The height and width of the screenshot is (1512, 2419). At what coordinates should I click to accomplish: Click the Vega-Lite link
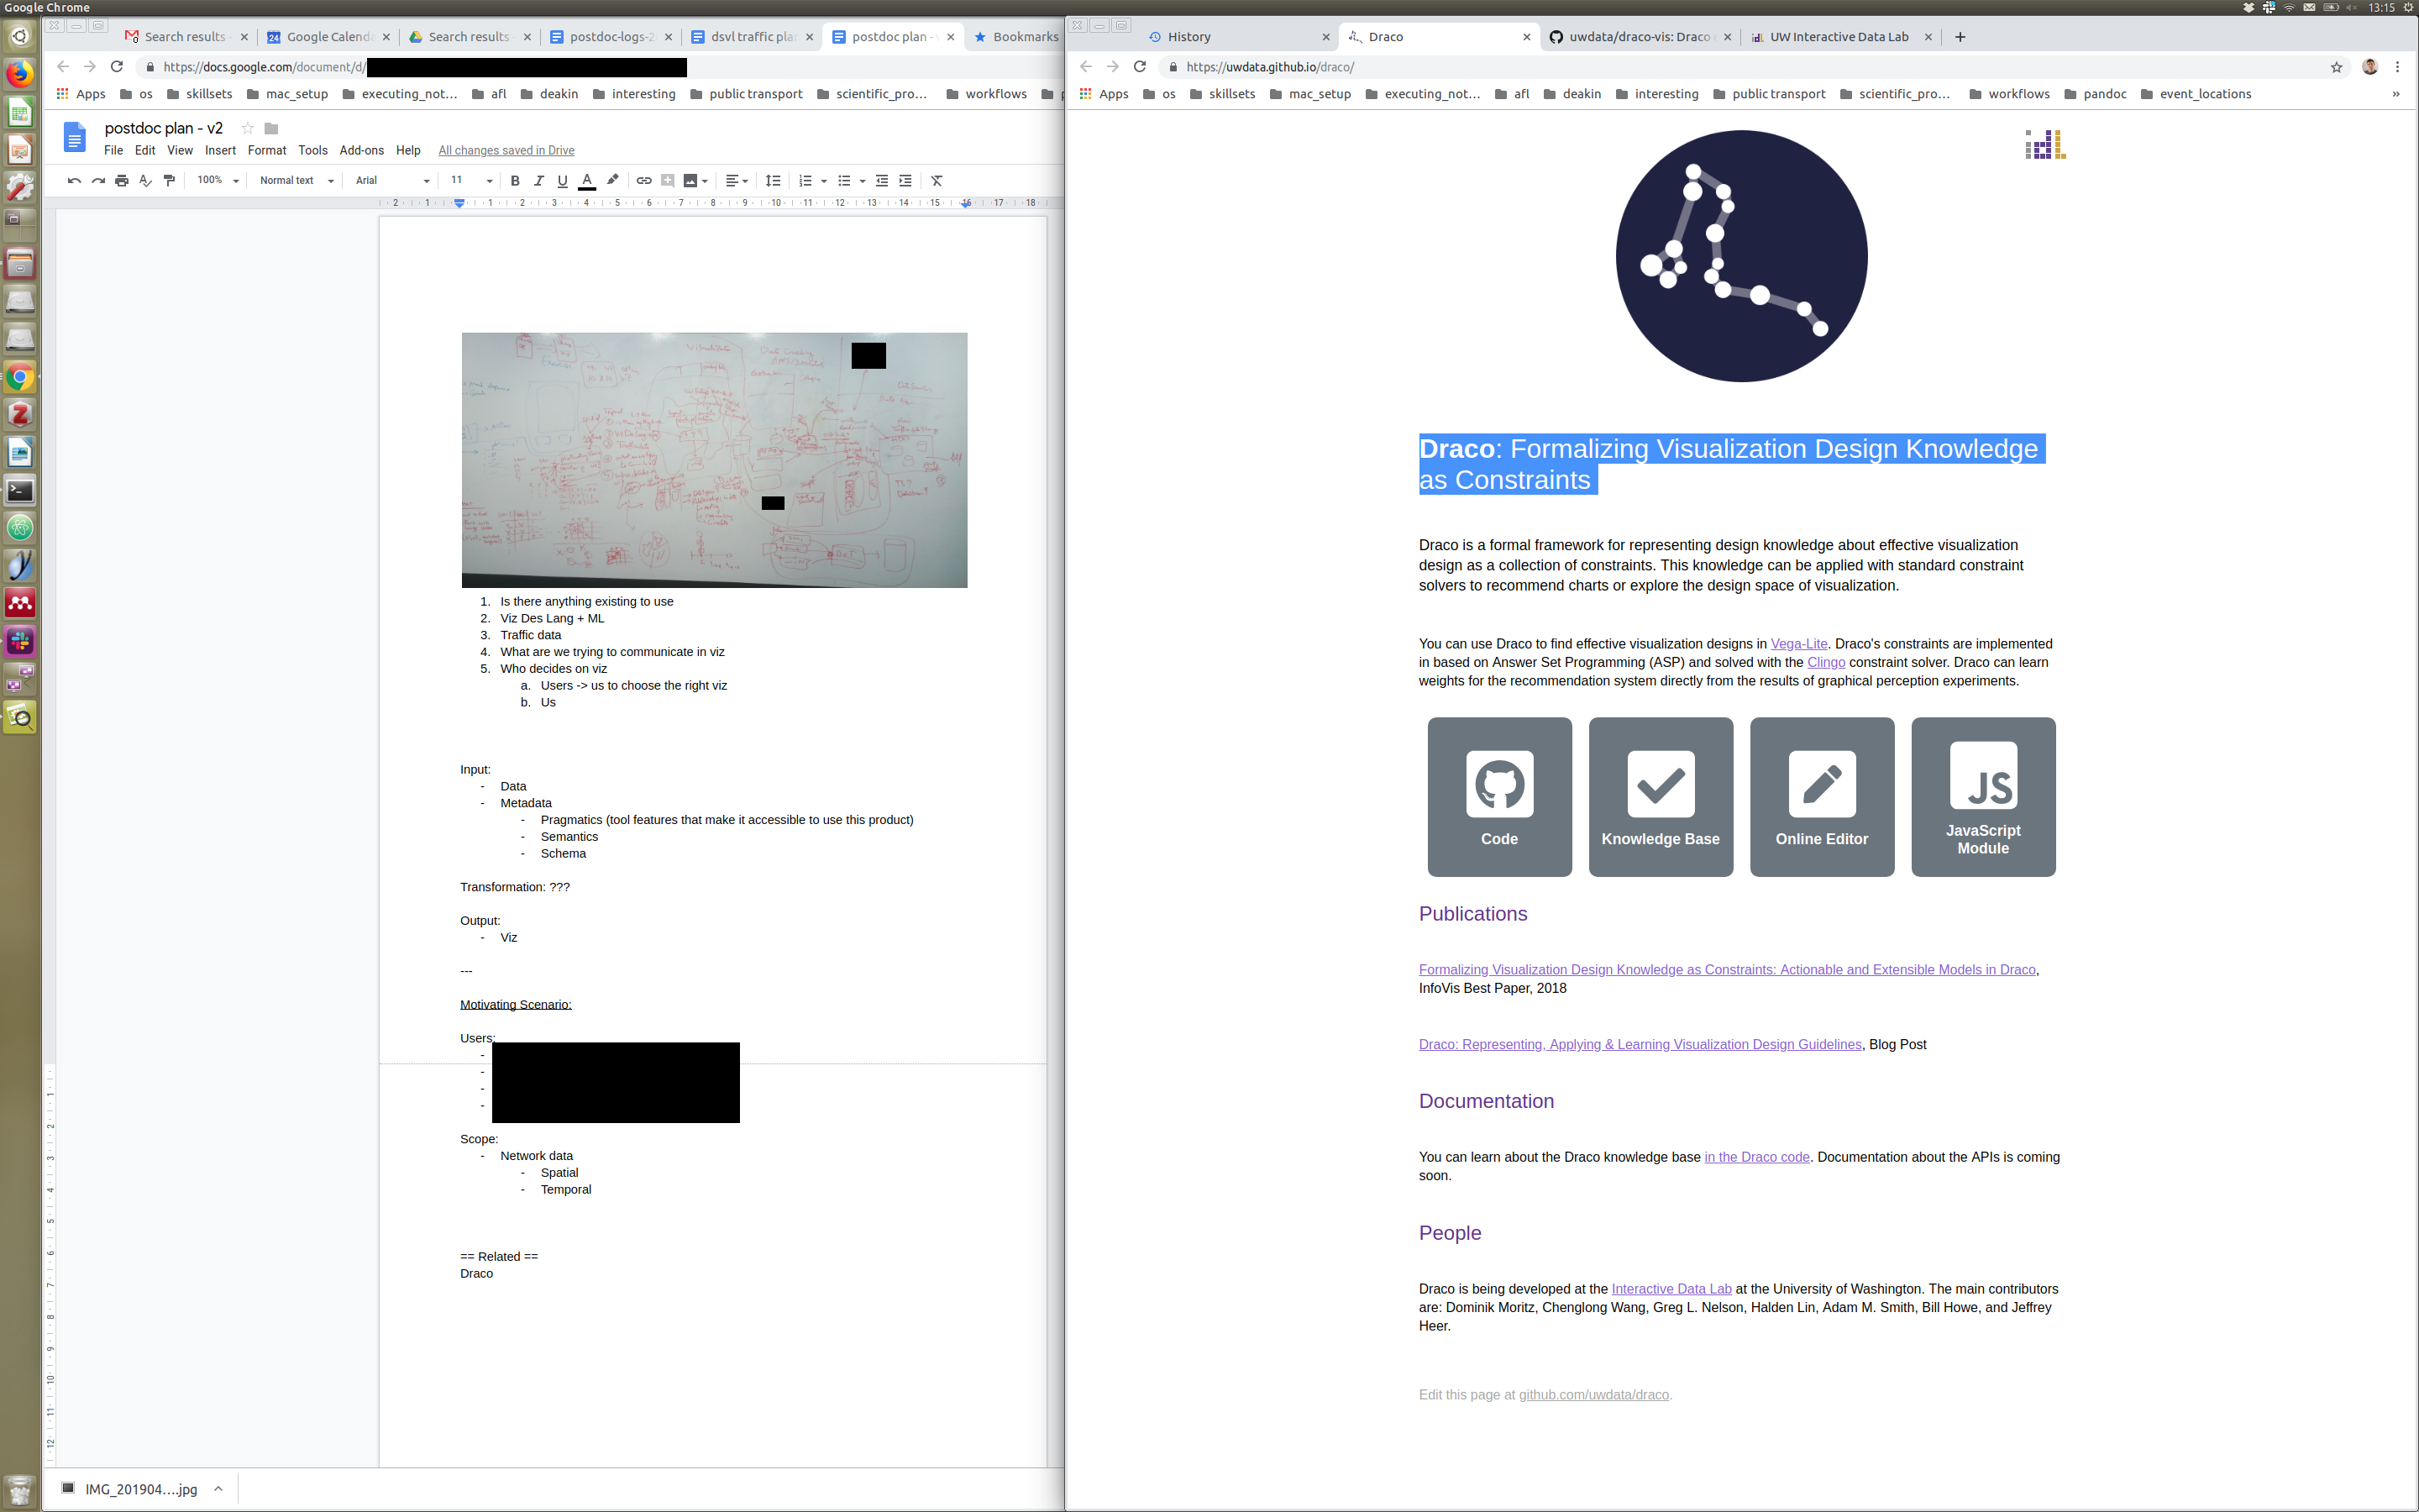1798,644
